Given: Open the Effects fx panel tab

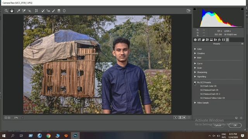Looking at the screenshot, I should pos(219,40).
